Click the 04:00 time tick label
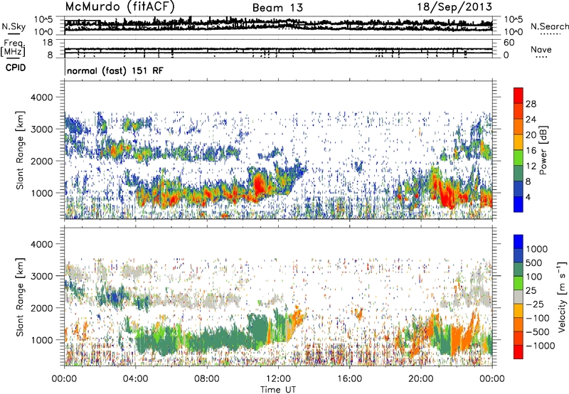The image size is (569, 394). pos(135,379)
